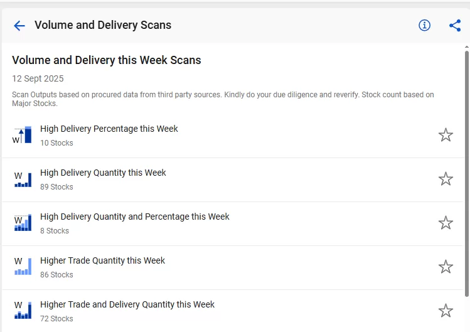
Task: Open Higher Trade and Delivery Quantity scan
Action: [127, 304]
